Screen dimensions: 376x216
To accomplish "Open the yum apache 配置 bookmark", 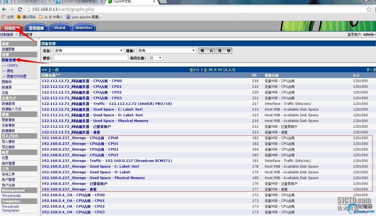I will [84, 17].
